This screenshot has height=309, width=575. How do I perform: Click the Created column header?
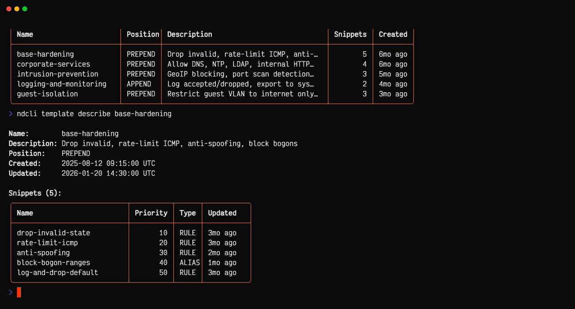pyautogui.click(x=393, y=34)
